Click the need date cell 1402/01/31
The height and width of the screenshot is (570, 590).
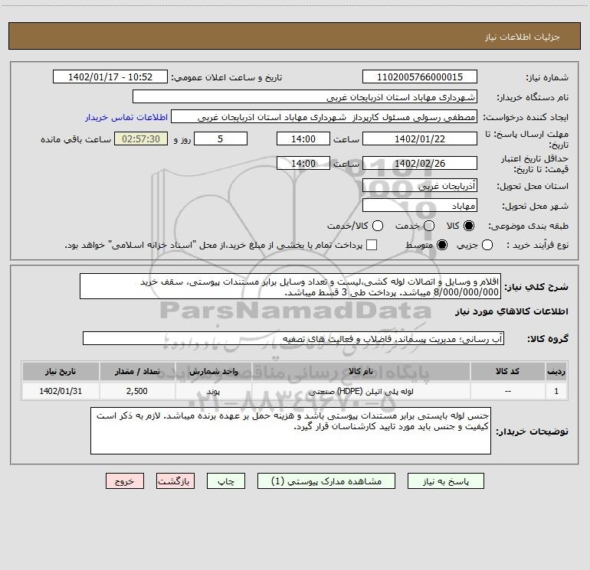(x=61, y=391)
